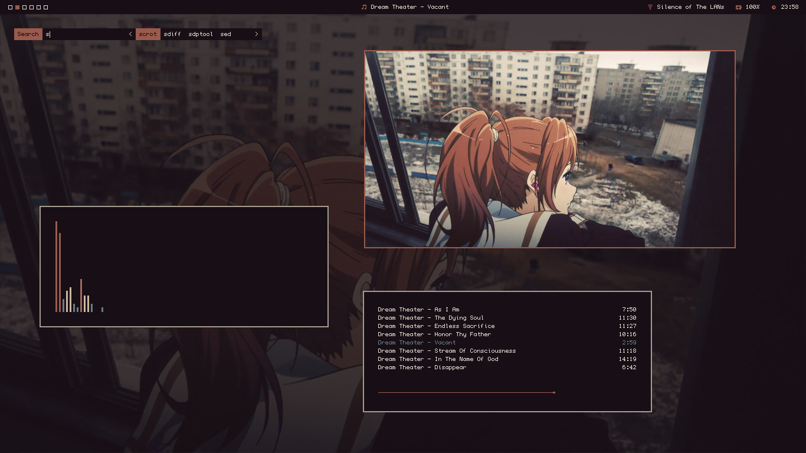
Task: Switch to the fifth workspace square
Action: tap(38, 7)
